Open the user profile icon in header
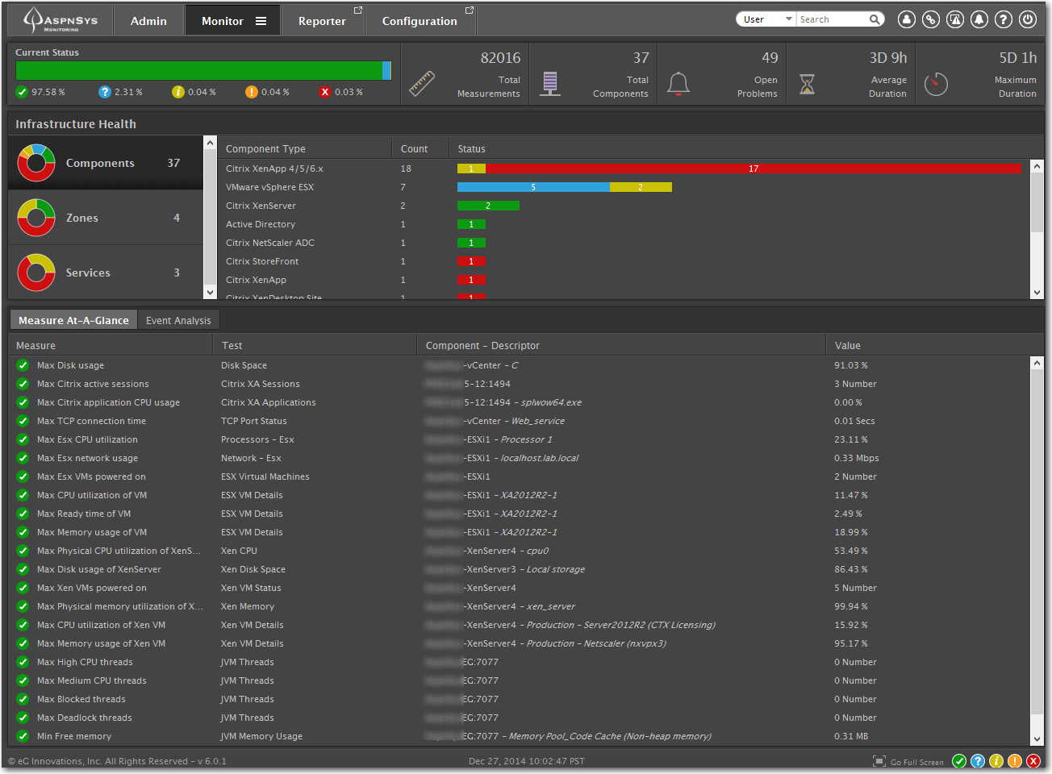Image resolution: width=1052 pixels, height=774 pixels. click(907, 19)
